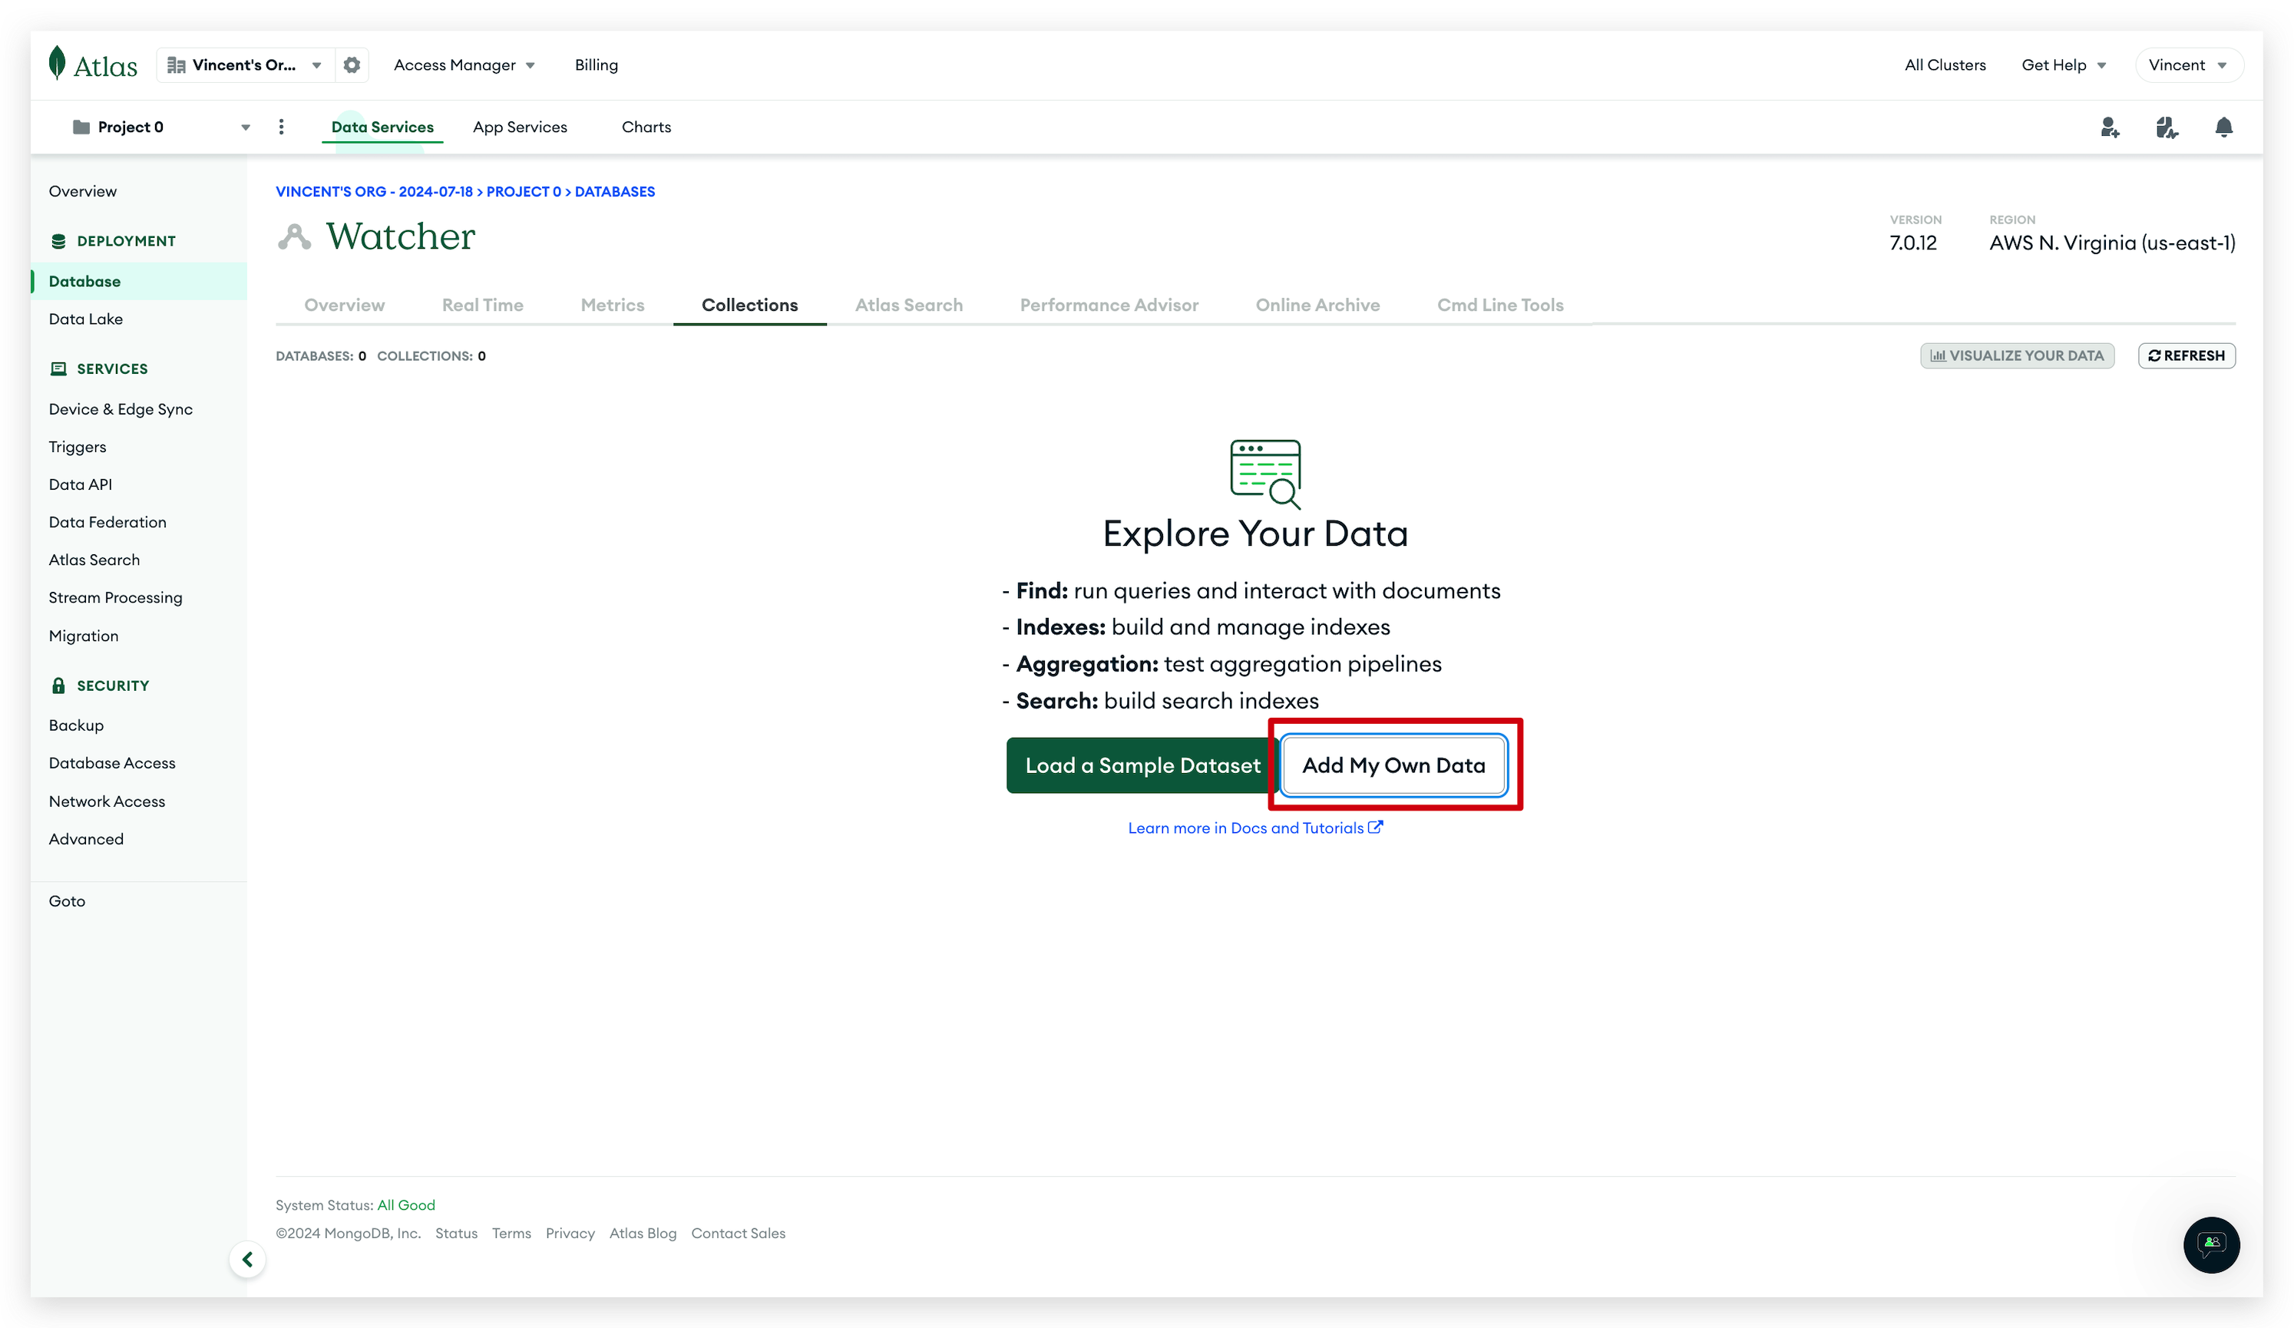The image size is (2294, 1328).
Task: Open All Good system status link
Action: (x=406, y=1204)
